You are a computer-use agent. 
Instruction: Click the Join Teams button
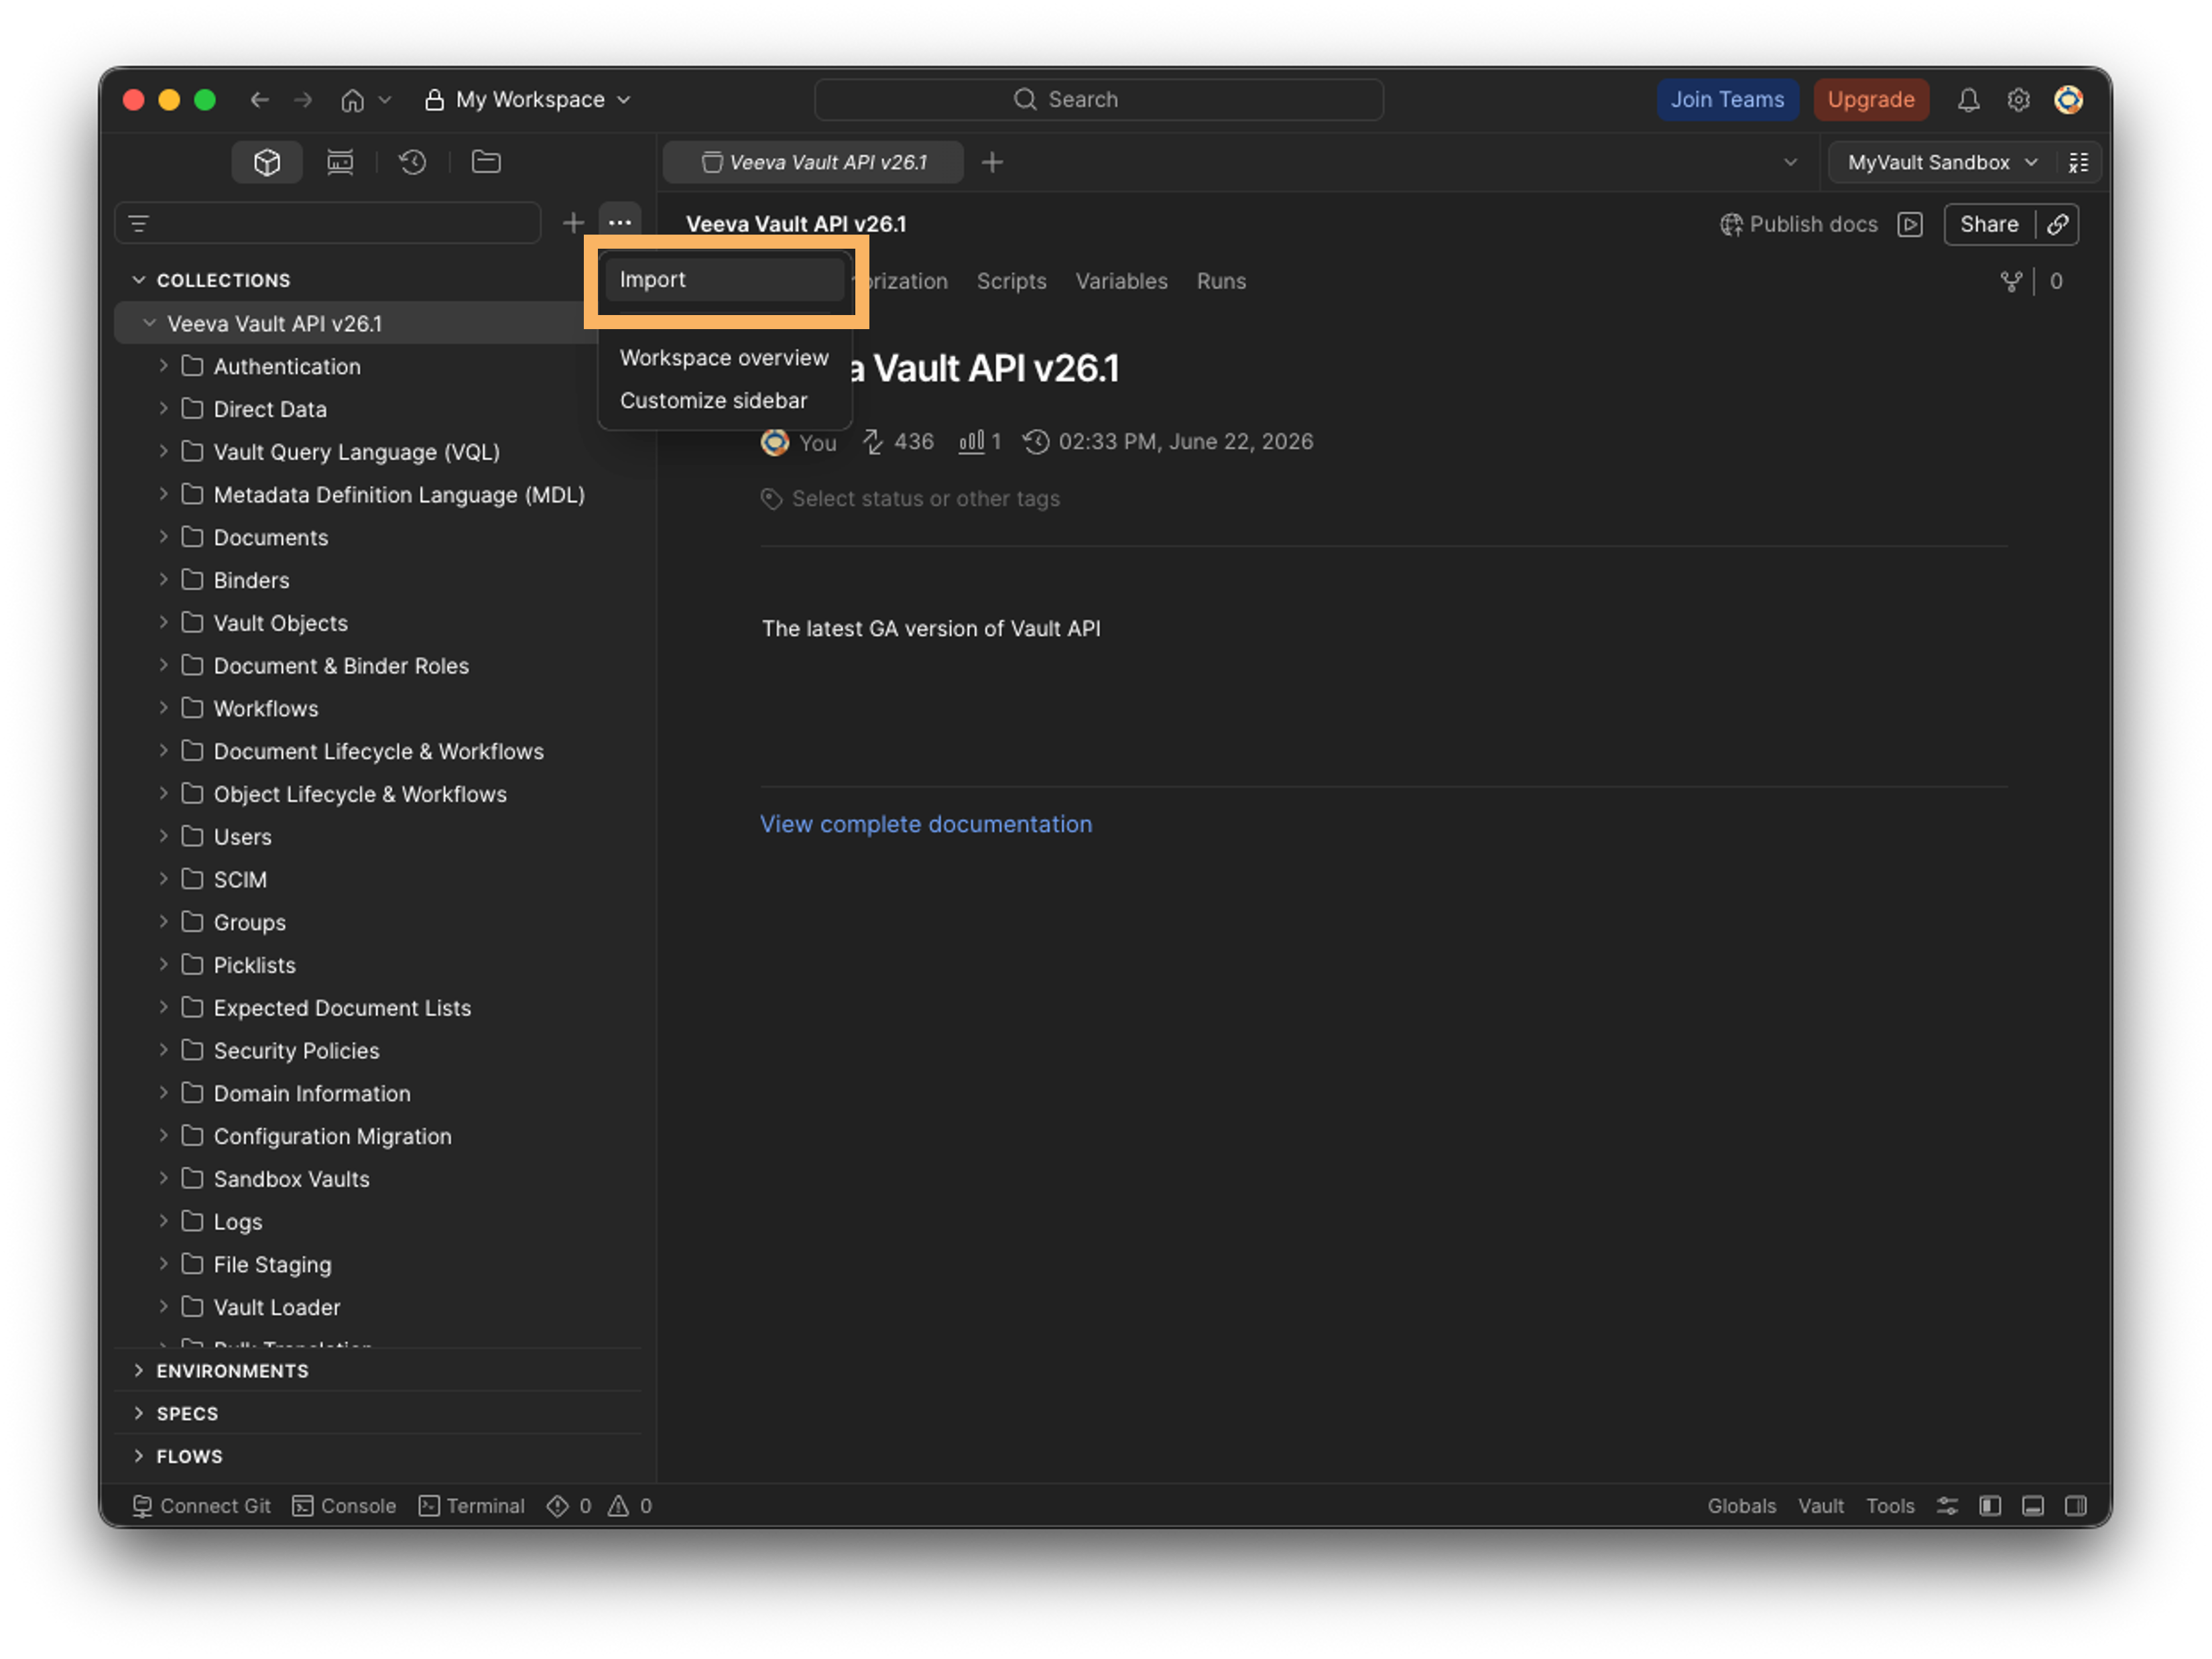point(1727,100)
